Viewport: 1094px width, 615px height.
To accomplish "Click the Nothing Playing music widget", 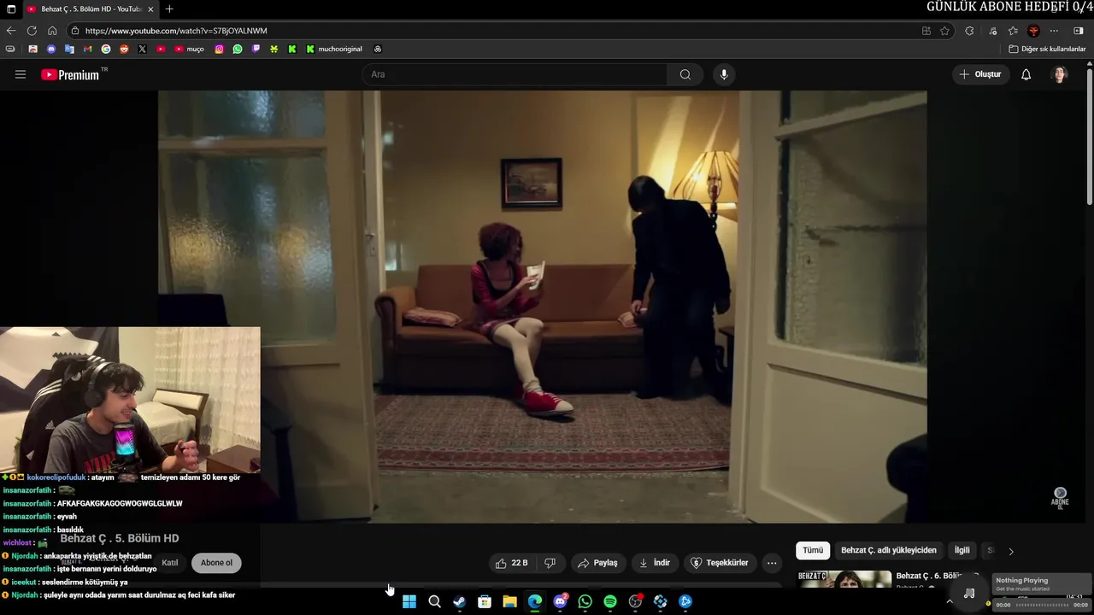I will click(x=1041, y=584).
